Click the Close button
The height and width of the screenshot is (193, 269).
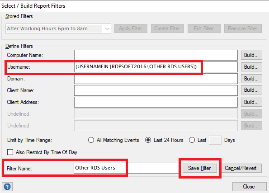click(x=249, y=187)
